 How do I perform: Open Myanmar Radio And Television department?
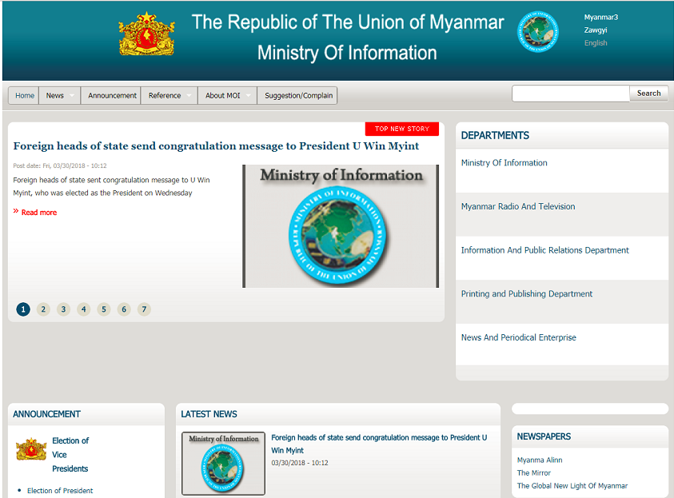click(x=518, y=207)
